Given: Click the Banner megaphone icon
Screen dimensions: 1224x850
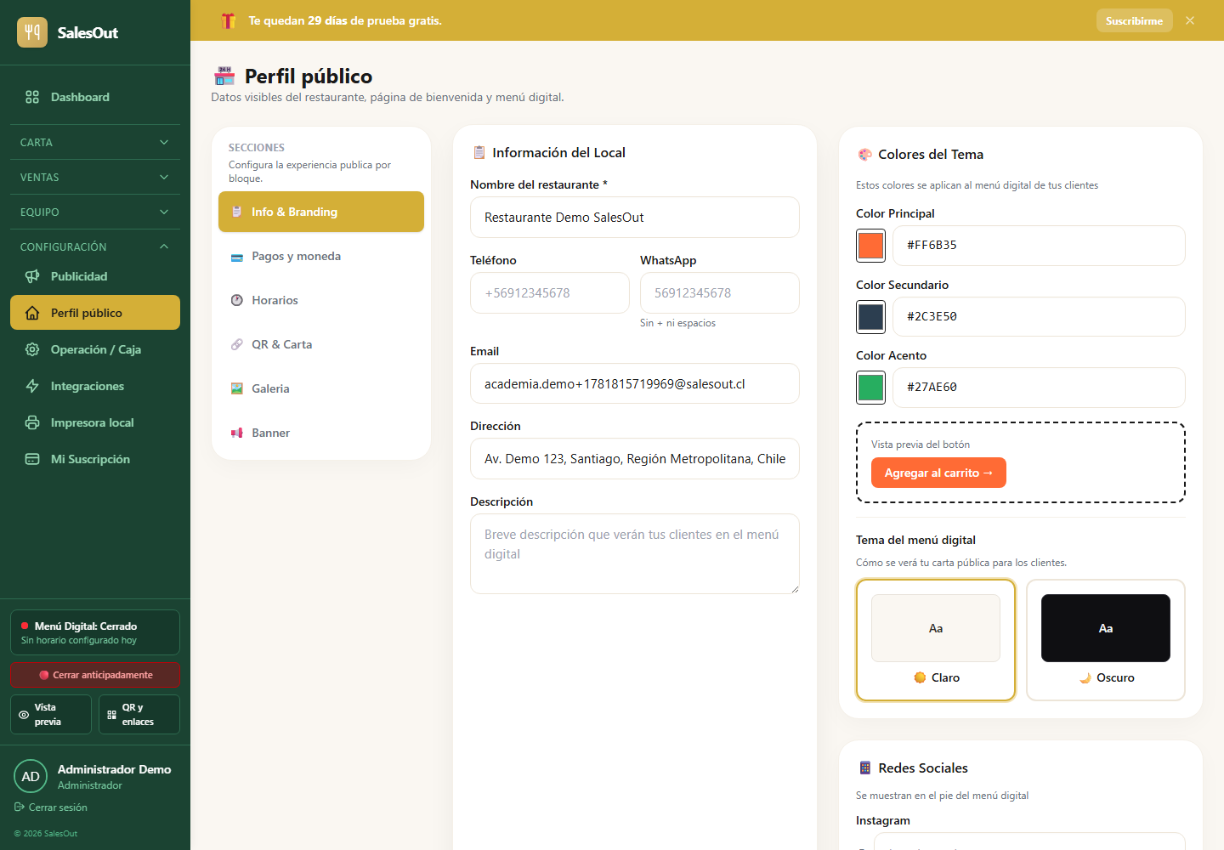Looking at the screenshot, I should point(237,433).
